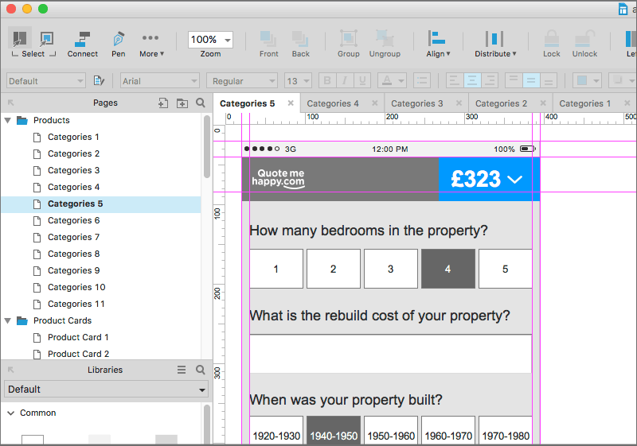Toggle middle vertical text alignment
The height and width of the screenshot is (446, 637).
pos(531,80)
